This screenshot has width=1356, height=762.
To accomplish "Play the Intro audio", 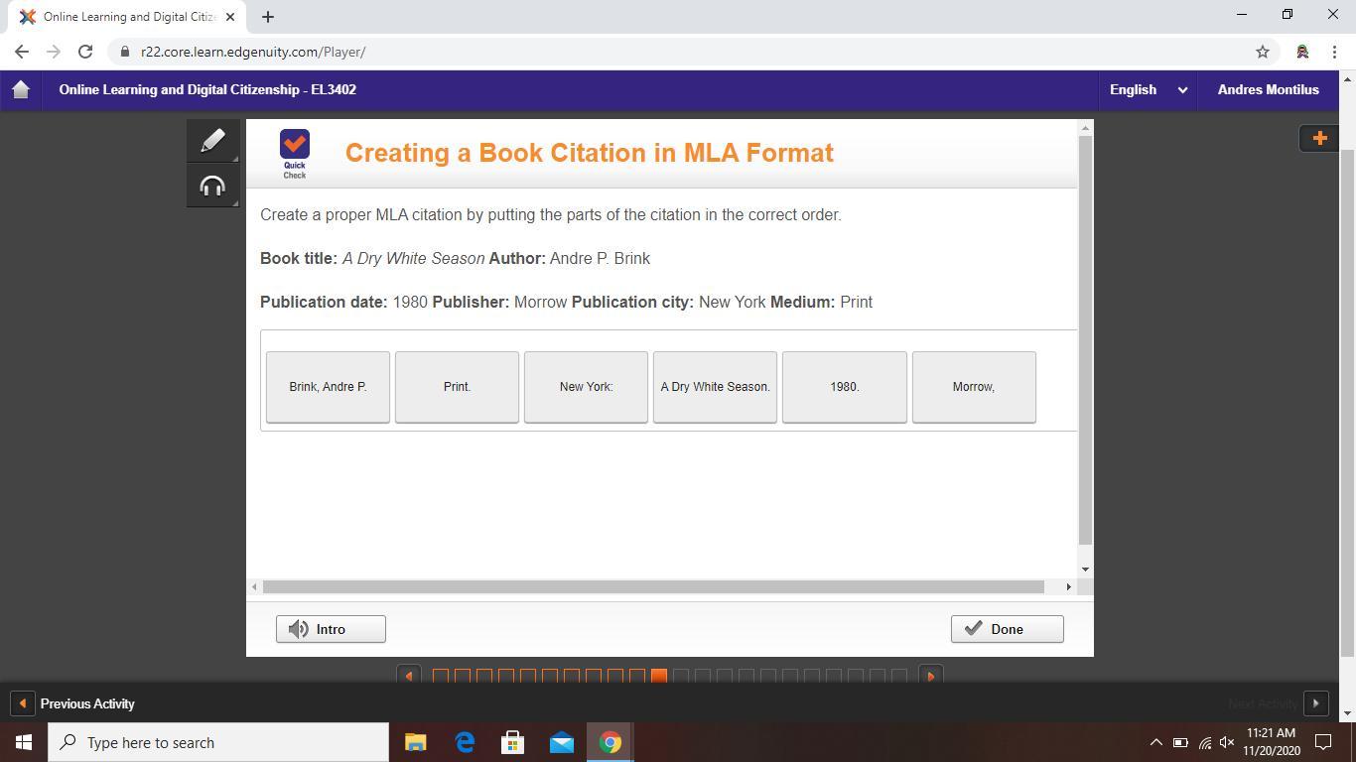I will 331,629.
